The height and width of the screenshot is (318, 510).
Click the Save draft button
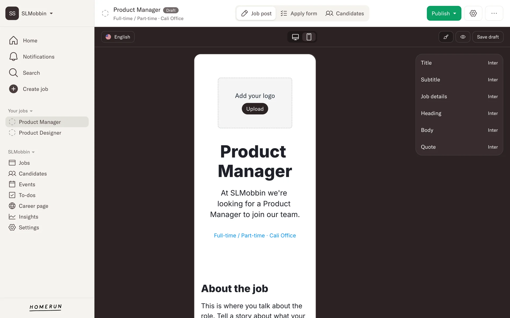(488, 37)
